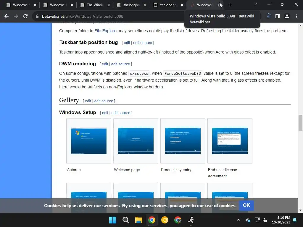Open Google Chrome taskbar icon
This screenshot has height=227, width=303.
152,220
